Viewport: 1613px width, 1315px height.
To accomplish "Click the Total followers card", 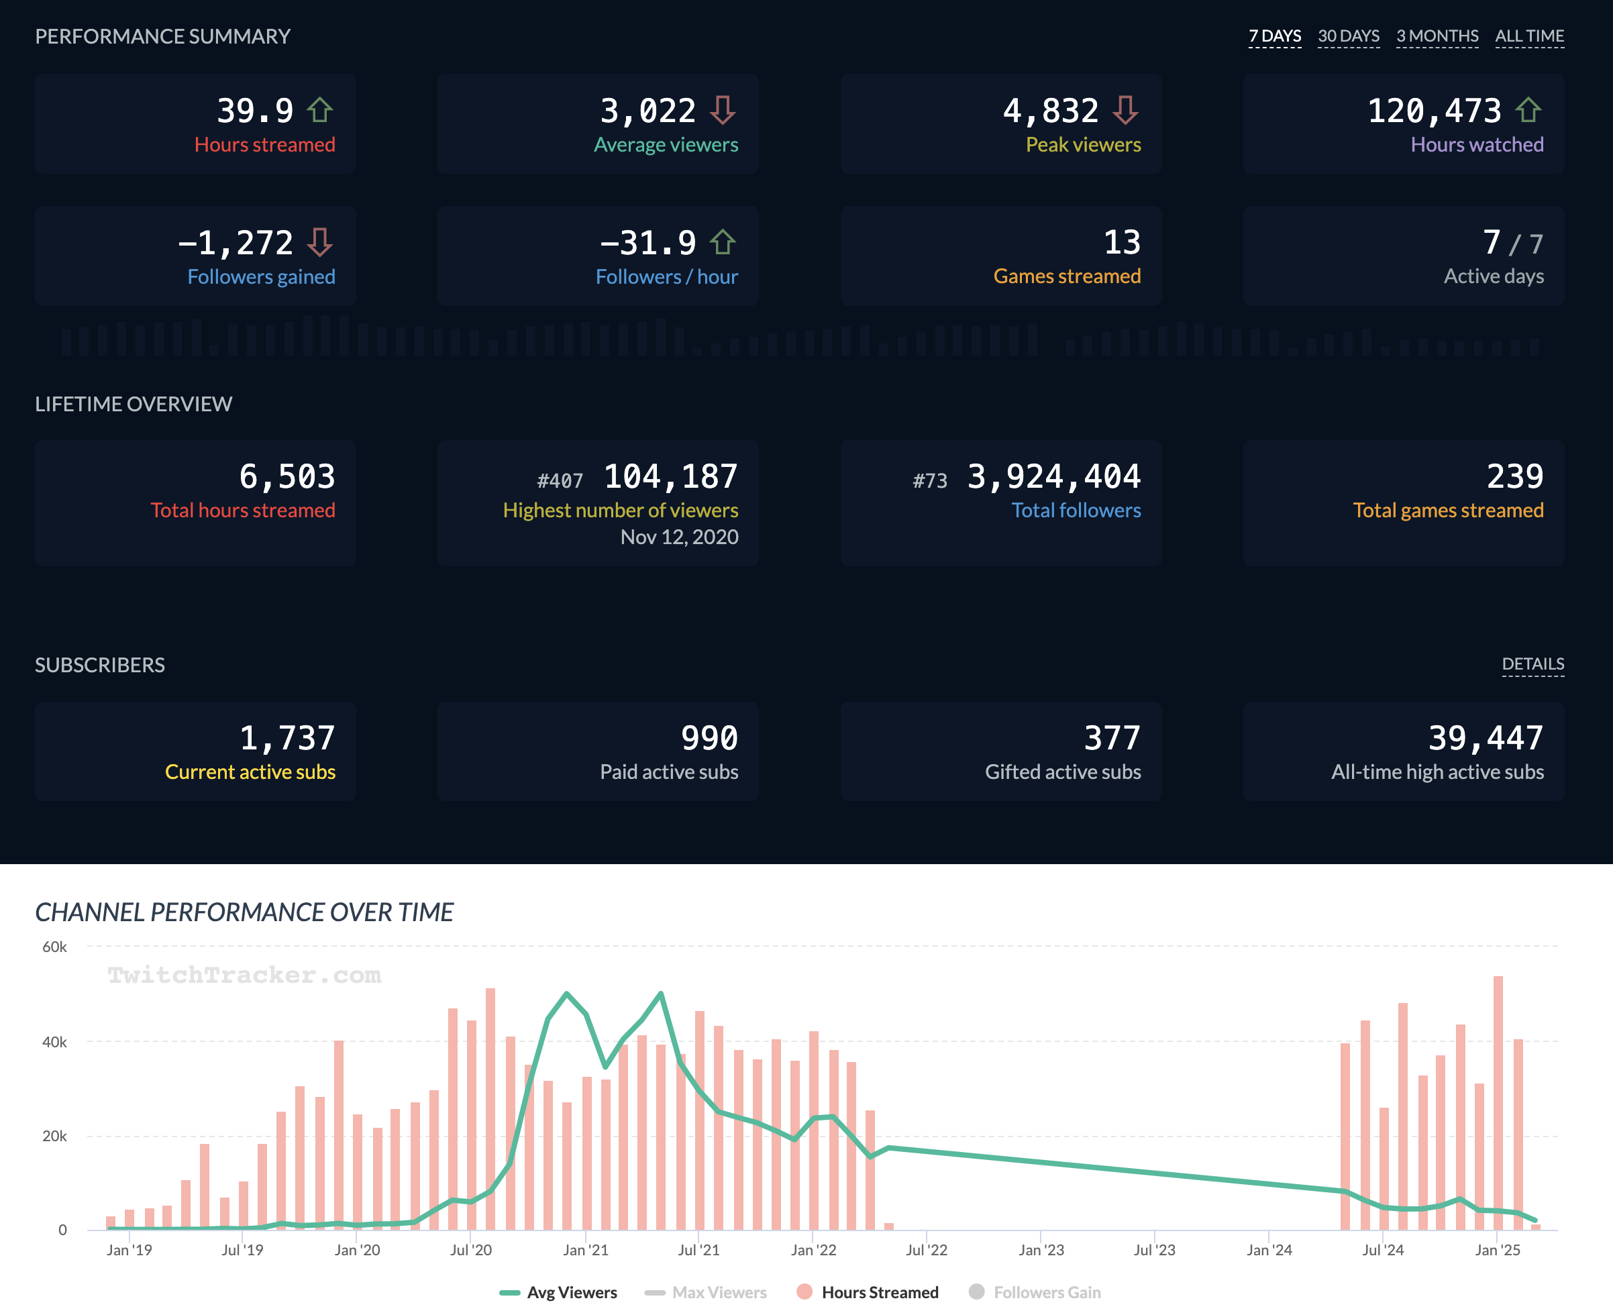I will tap(1000, 503).
